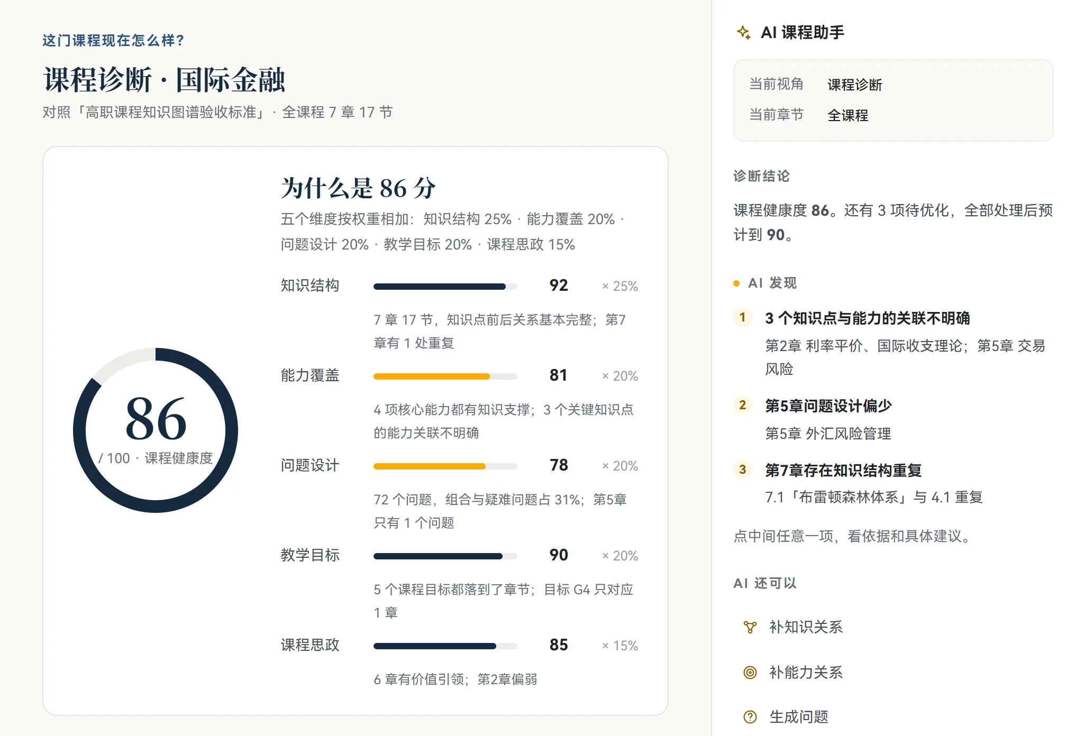Viewport: 1075px width, 736px height.
Task: Click the note 6 章有价值引领；第2章偏弱
Action: pos(455,679)
